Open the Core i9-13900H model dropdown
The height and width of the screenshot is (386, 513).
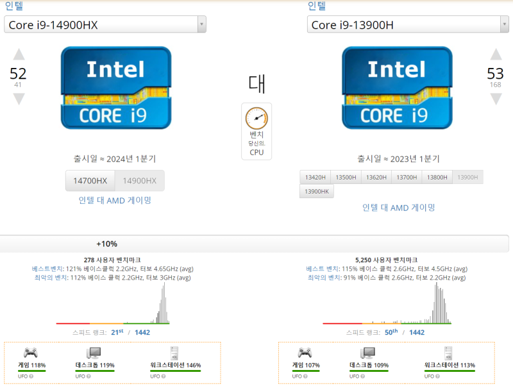click(x=408, y=24)
